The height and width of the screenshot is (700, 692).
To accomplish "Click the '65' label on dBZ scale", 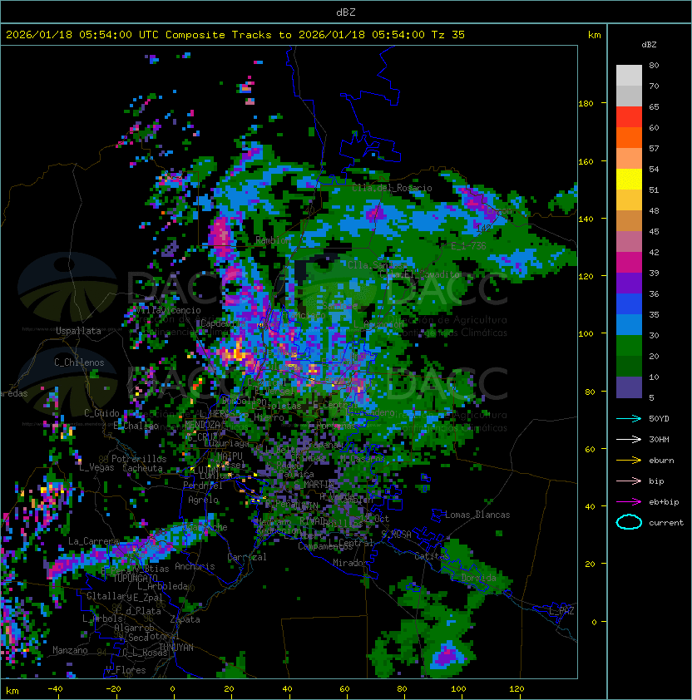I will [x=654, y=106].
